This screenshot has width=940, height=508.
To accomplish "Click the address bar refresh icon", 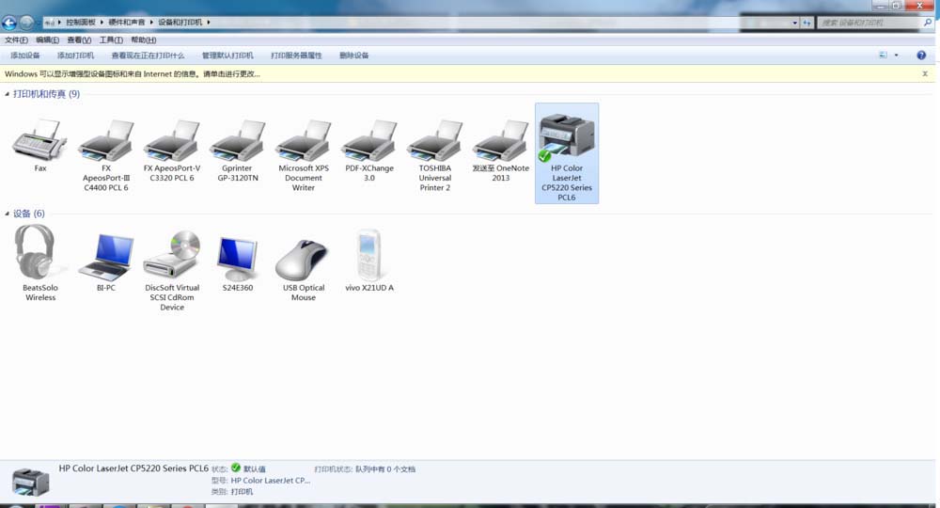I will tap(807, 23).
